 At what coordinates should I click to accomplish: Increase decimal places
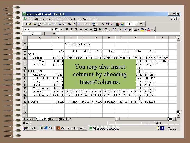pyautogui.click(x=115, y=29)
